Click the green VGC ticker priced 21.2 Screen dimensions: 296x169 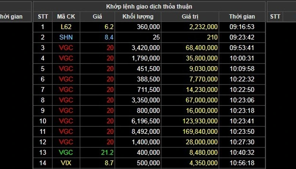click(66, 152)
